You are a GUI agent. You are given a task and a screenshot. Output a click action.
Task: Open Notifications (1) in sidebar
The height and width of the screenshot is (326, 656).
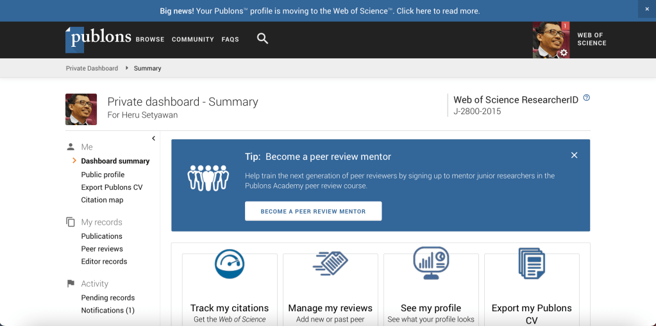[x=108, y=311]
